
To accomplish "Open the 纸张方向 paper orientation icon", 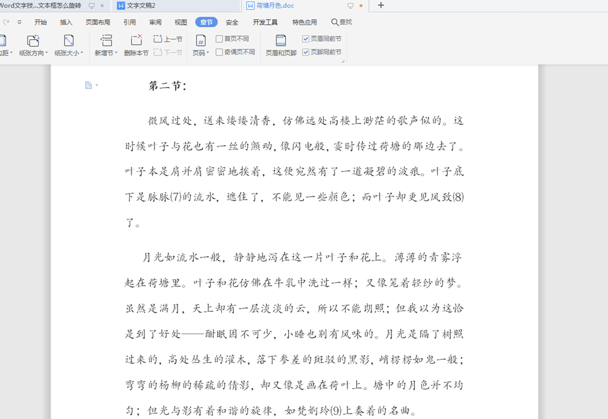I will [x=33, y=40].
